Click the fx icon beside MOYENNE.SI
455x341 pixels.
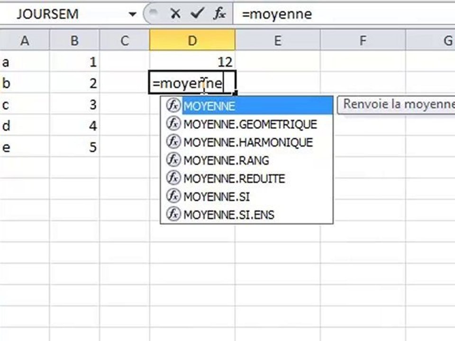pos(173,196)
